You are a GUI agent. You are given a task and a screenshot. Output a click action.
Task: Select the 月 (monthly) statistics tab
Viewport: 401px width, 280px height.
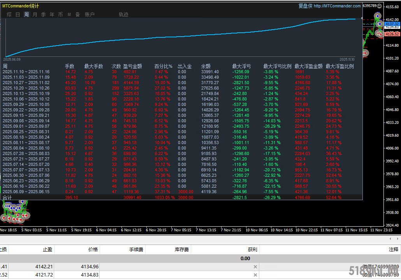[35, 14]
